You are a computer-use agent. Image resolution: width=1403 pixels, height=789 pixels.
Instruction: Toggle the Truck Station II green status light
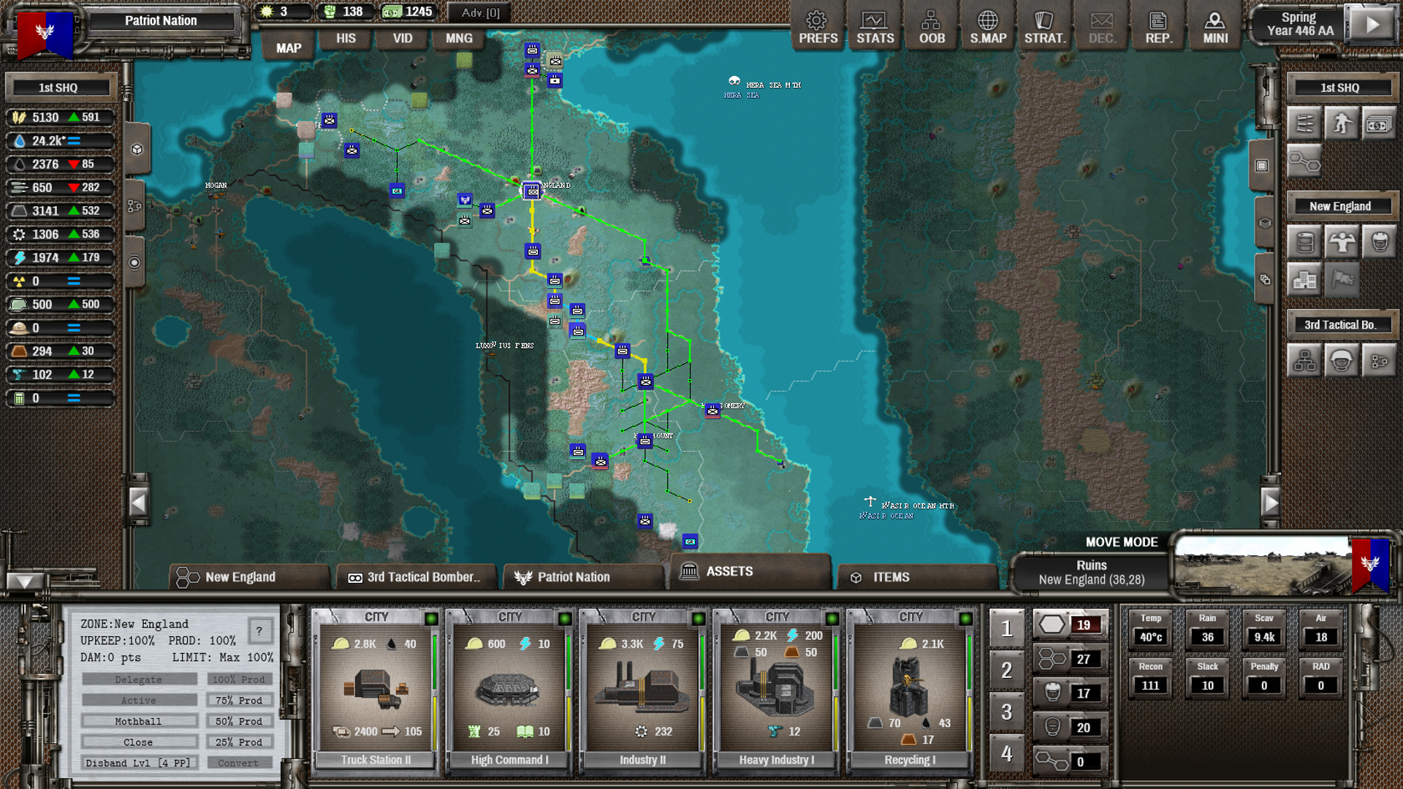[x=431, y=619]
